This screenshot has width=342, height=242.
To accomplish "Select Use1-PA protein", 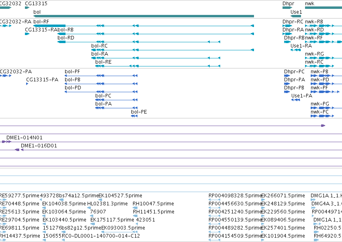I will coord(295,100).
